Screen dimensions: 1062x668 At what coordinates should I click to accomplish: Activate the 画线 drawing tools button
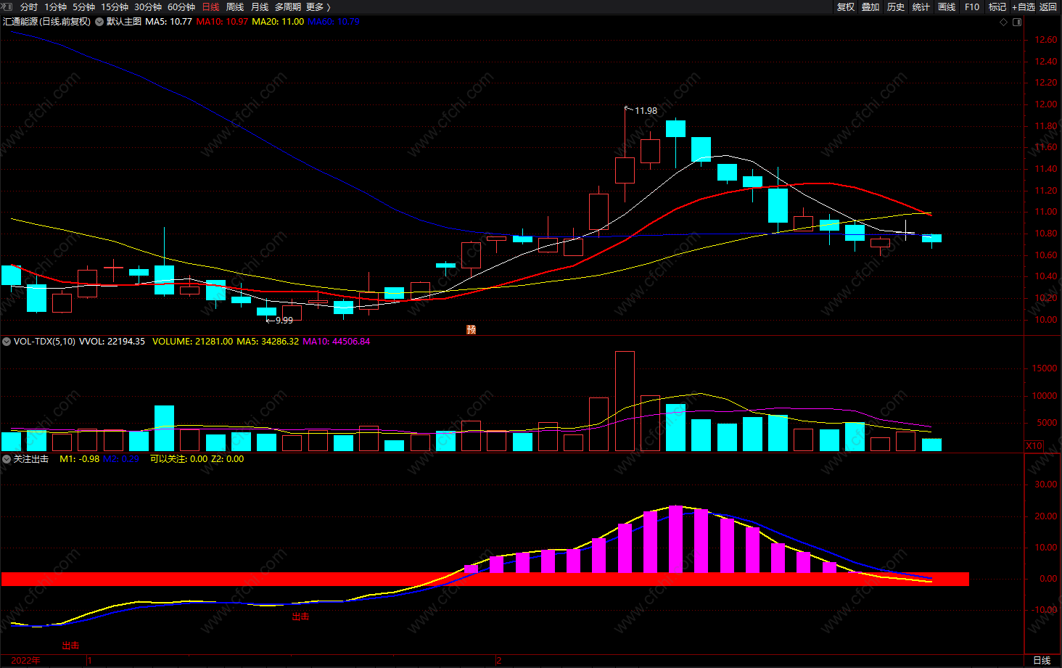tap(947, 7)
